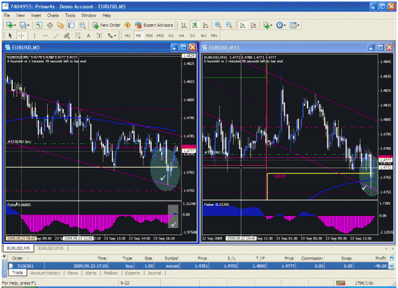Image resolution: width=398 pixels, height=288 pixels.
Task: Close the Terminal panel with its x
Action: [x=4, y=256]
